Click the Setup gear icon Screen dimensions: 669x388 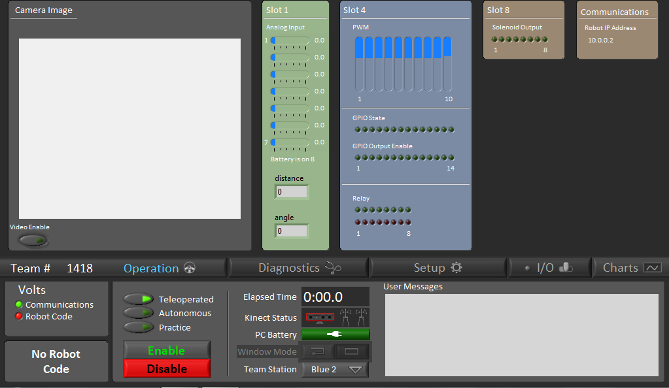[456, 268]
